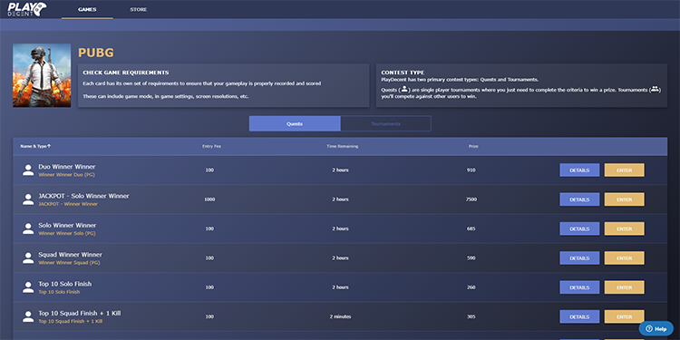The height and width of the screenshot is (340, 680).
Task: Sort by Name & Type column header
Action: (35, 146)
